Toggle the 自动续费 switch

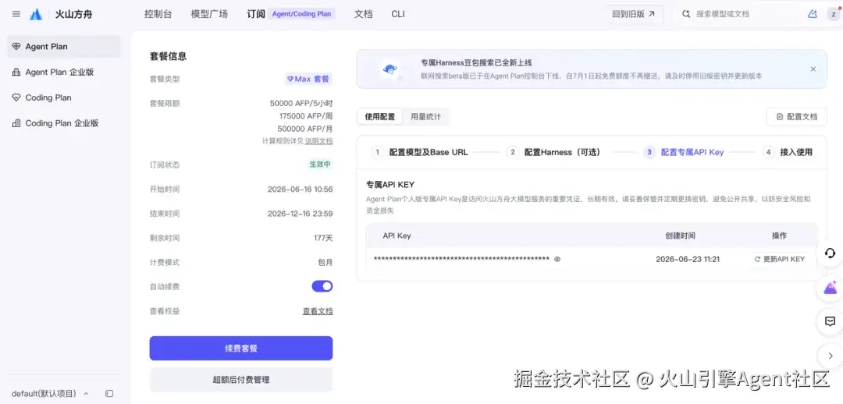click(x=322, y=286)
